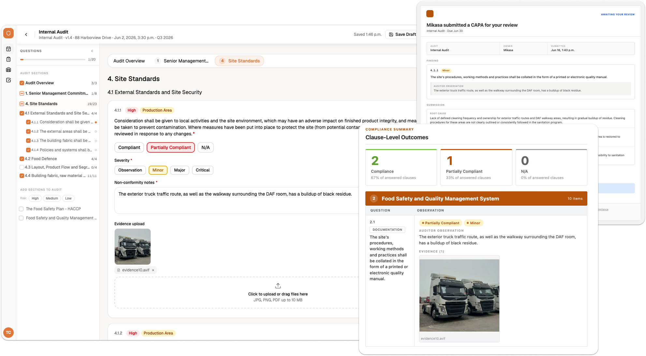Set severity to Critical
Screen dimensions: 646x356
(203, 170)
